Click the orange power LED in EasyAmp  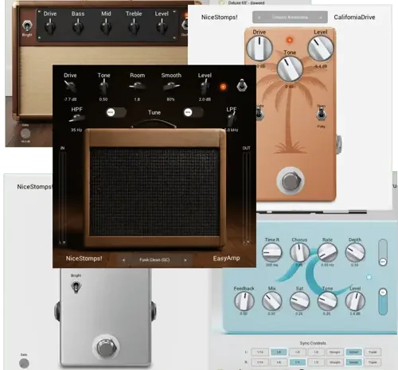(223, 87)
